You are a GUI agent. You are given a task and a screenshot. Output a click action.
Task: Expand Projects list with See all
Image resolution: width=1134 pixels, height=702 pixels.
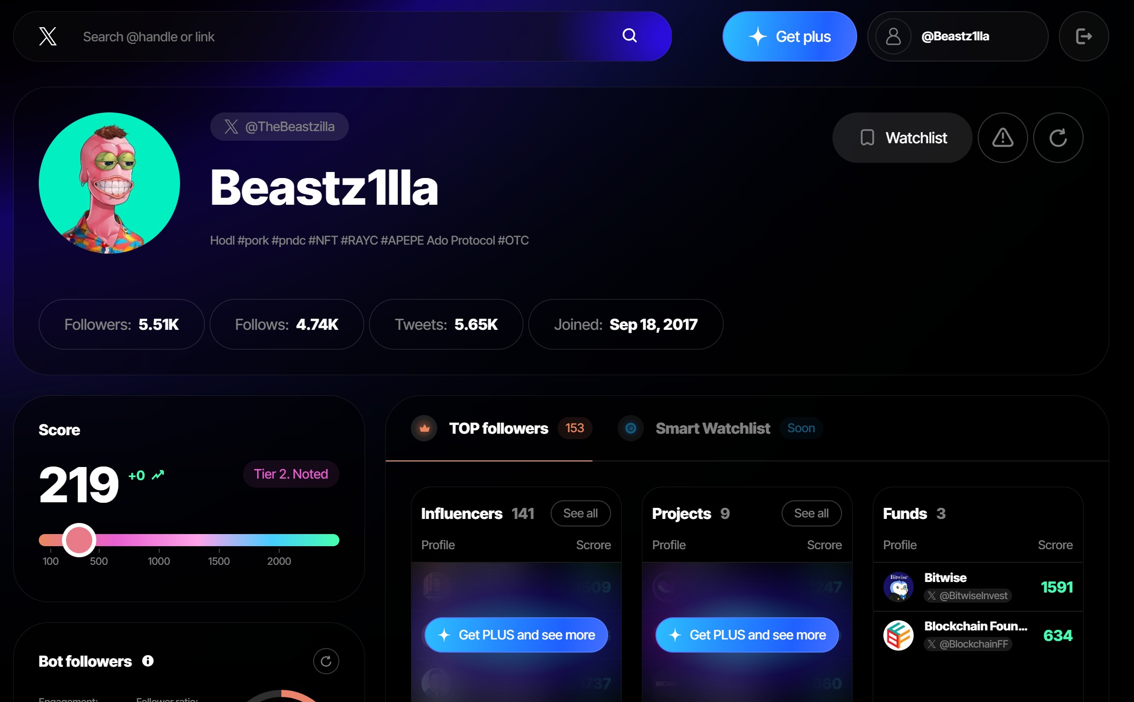coord(811,513)
